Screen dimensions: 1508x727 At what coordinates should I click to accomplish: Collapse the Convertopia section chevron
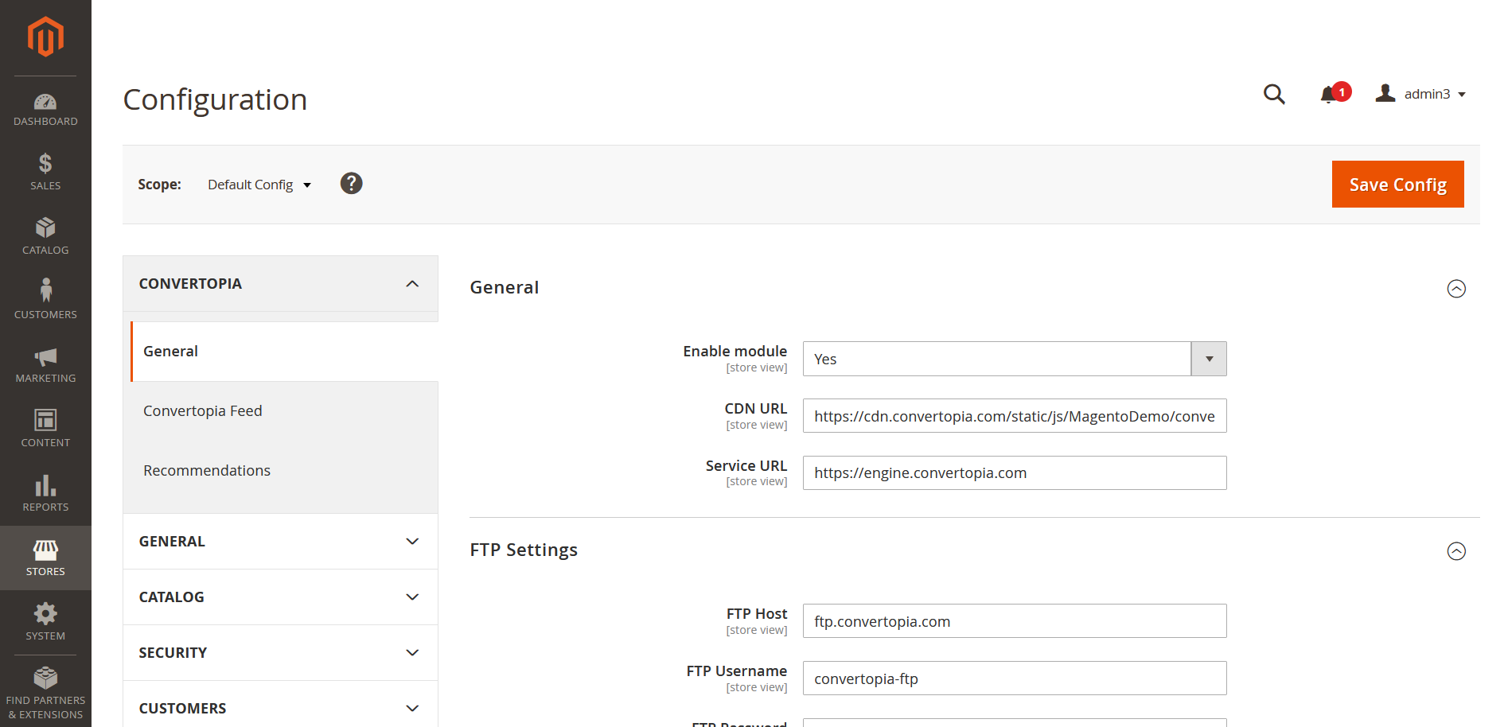click(x=412, y=284)
